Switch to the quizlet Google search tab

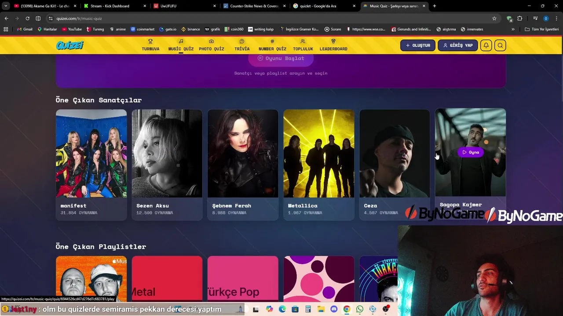pos(325,6)
